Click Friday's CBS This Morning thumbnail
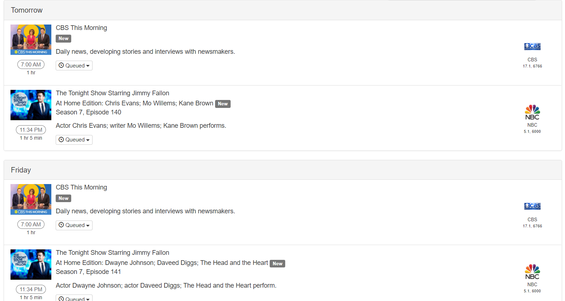The height and width of the screenshot is (301, 565). pyautogui.click(x=31, y=199)
